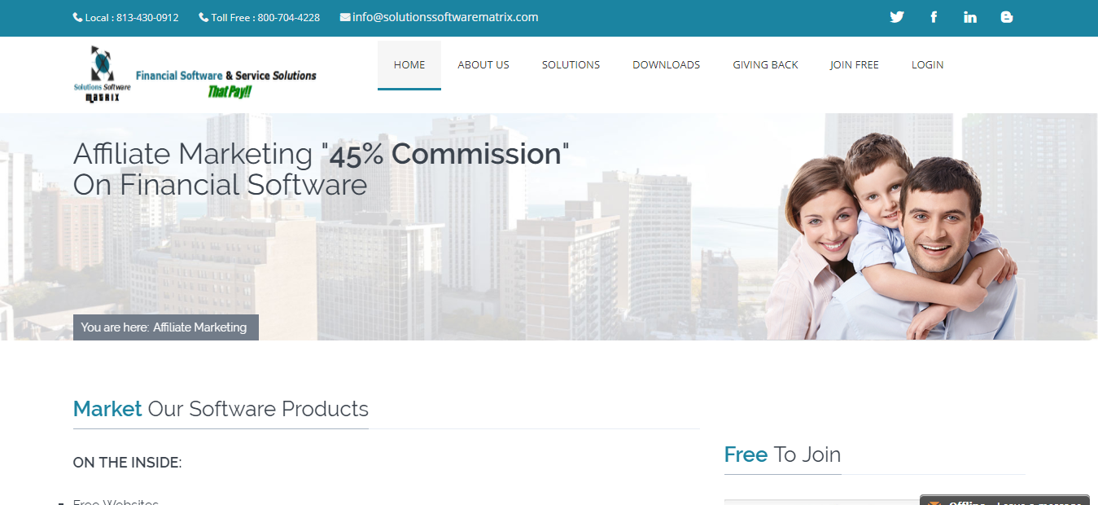
Task: Click Affiliate Marketing in the breadcrumb
Action: tap(199, 327)
